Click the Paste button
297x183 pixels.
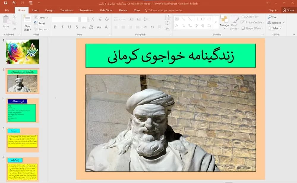[x=6, y=22]
